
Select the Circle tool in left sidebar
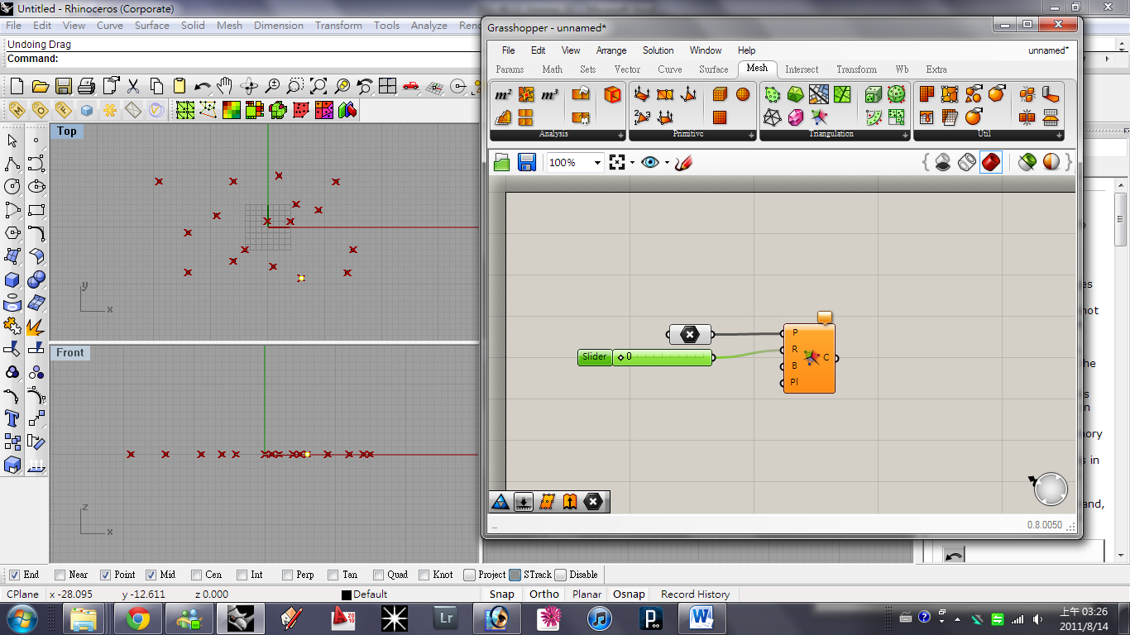(x=12, y=187)
